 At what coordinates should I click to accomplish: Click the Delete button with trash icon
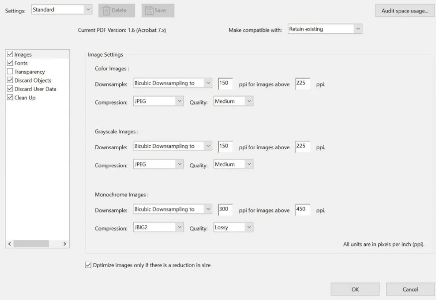click(x=117, y=10)
